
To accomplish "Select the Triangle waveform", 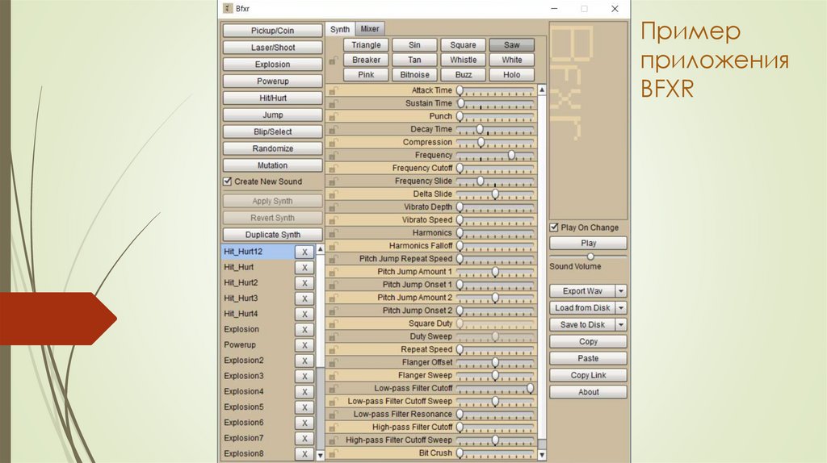I will point(366,45).
